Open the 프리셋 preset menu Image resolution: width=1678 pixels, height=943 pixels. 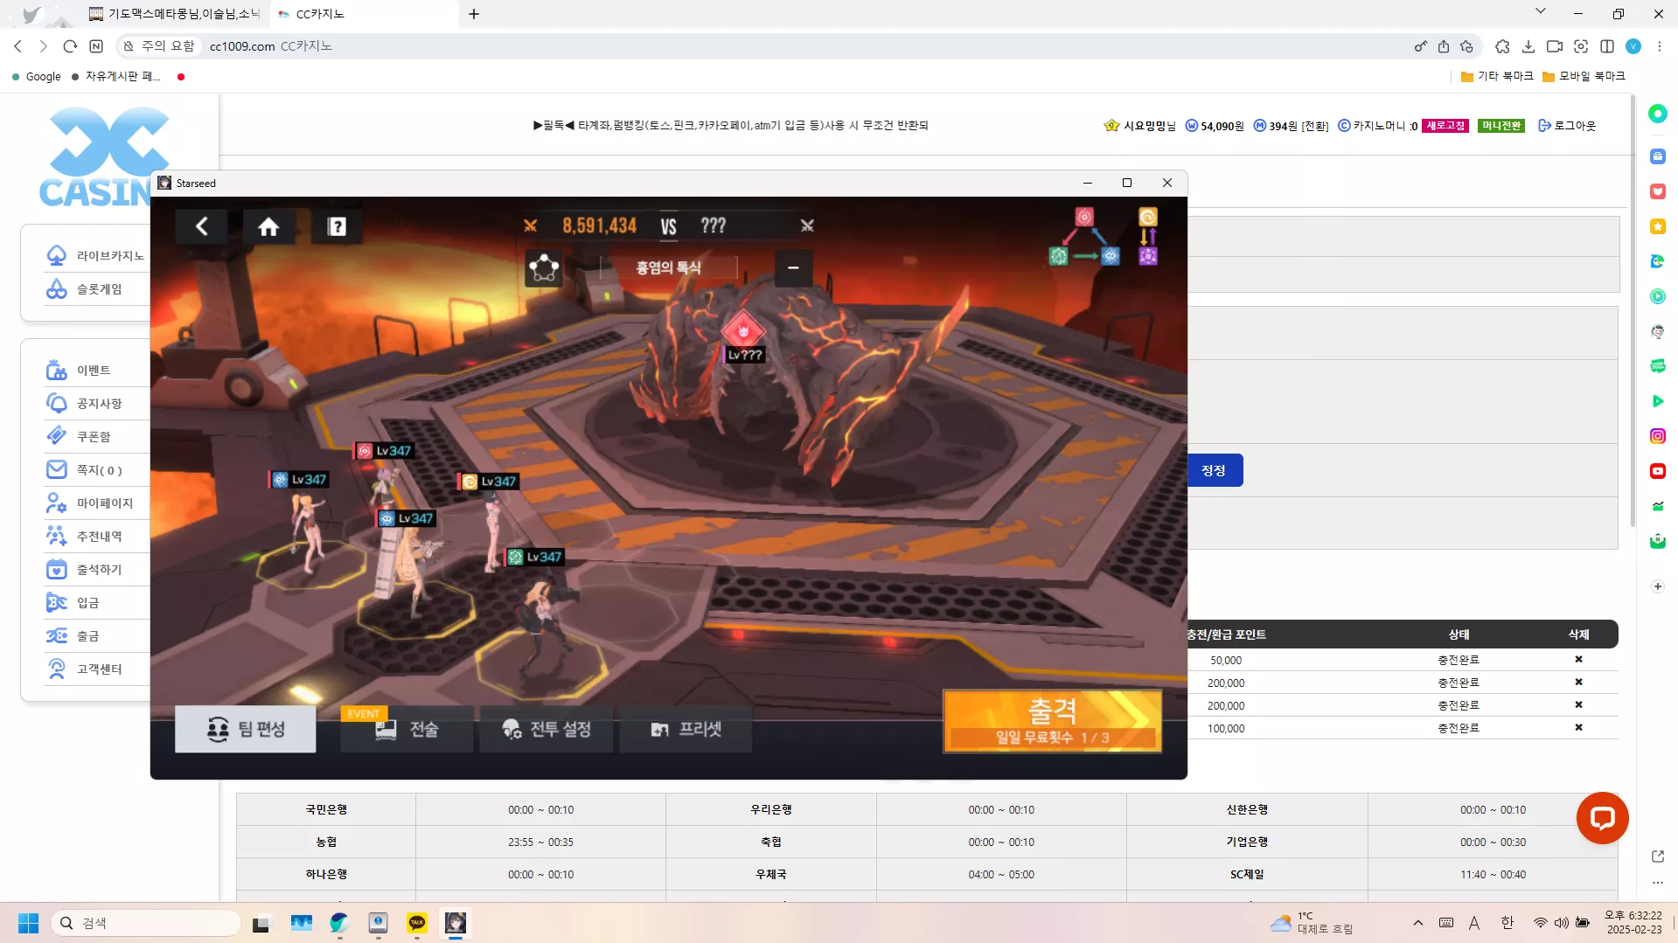[686, 729]
